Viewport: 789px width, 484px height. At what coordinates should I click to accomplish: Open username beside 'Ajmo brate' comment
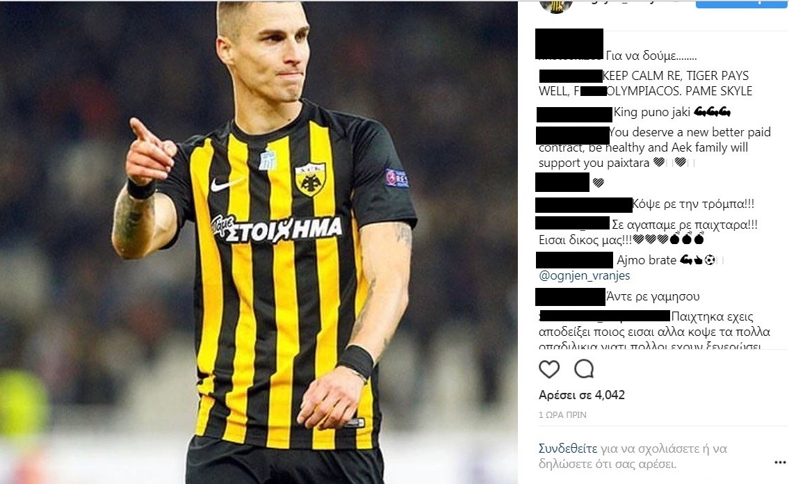[575, 260]
